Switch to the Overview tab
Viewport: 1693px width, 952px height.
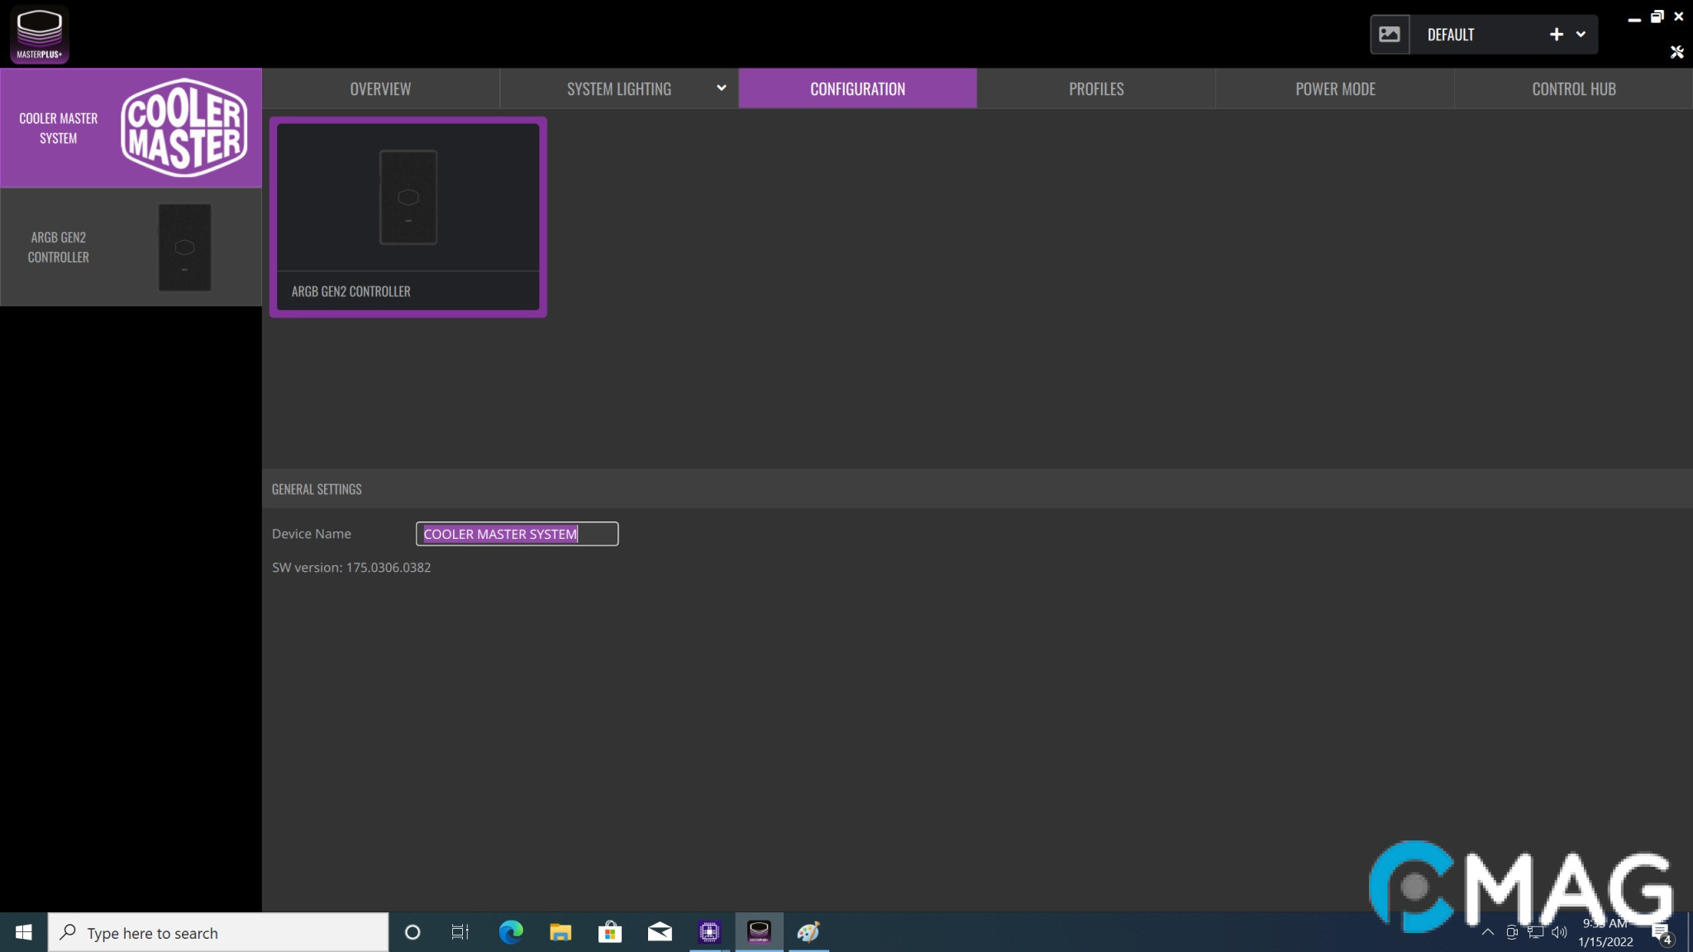[380, 88]
